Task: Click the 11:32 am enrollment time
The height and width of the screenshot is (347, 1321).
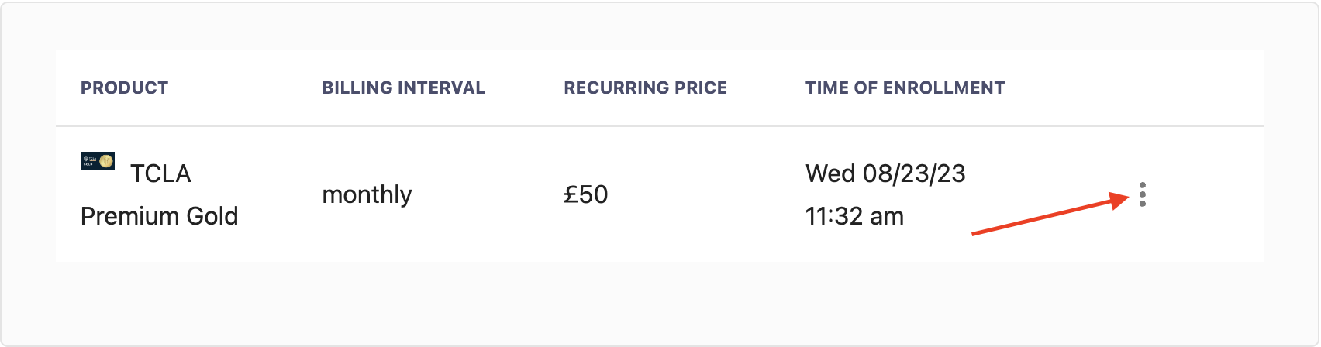Action: click(854, 216)
